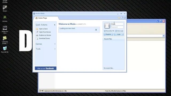Viewport: 171px width, 96px height.
Task: Open the dropdown arrow in the back window
Action: (164, 36)
